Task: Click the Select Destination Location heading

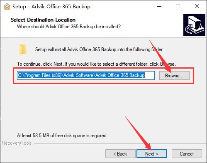Action: [x=43, y=20]
